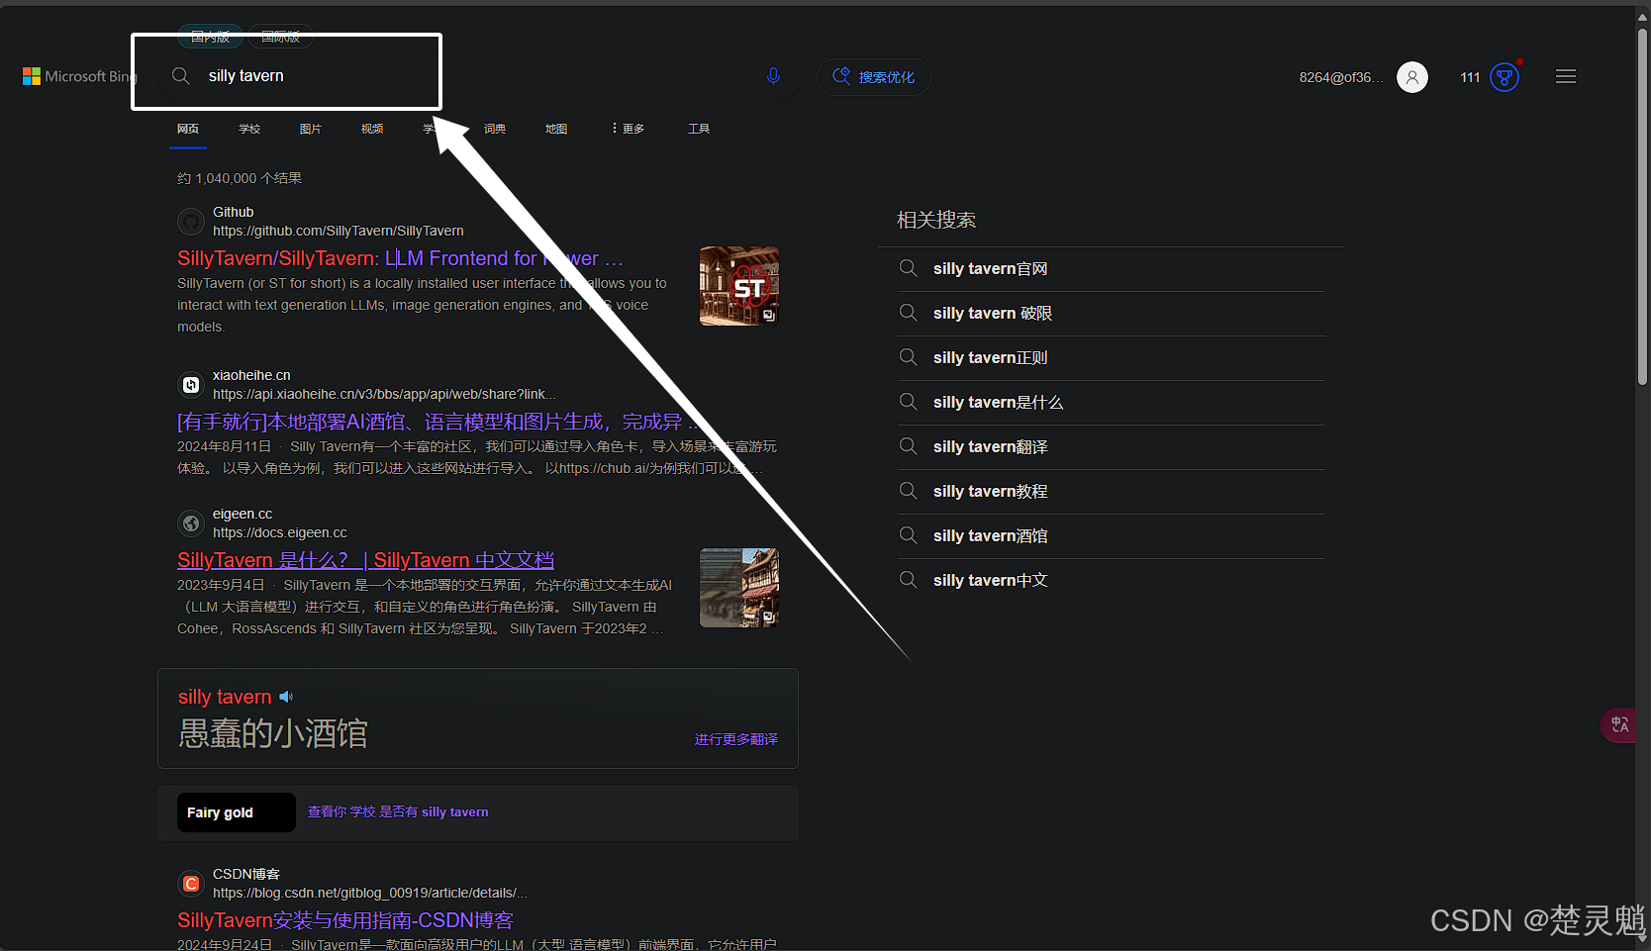Click the page vertical scrollbar
The height and width of the screenshot is (951, 1651).
(1642, 208)
